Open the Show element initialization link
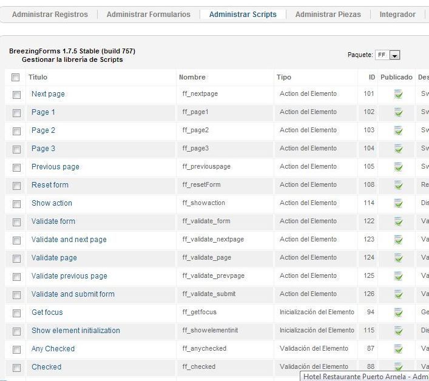429x381 pixels. point(75,331)
